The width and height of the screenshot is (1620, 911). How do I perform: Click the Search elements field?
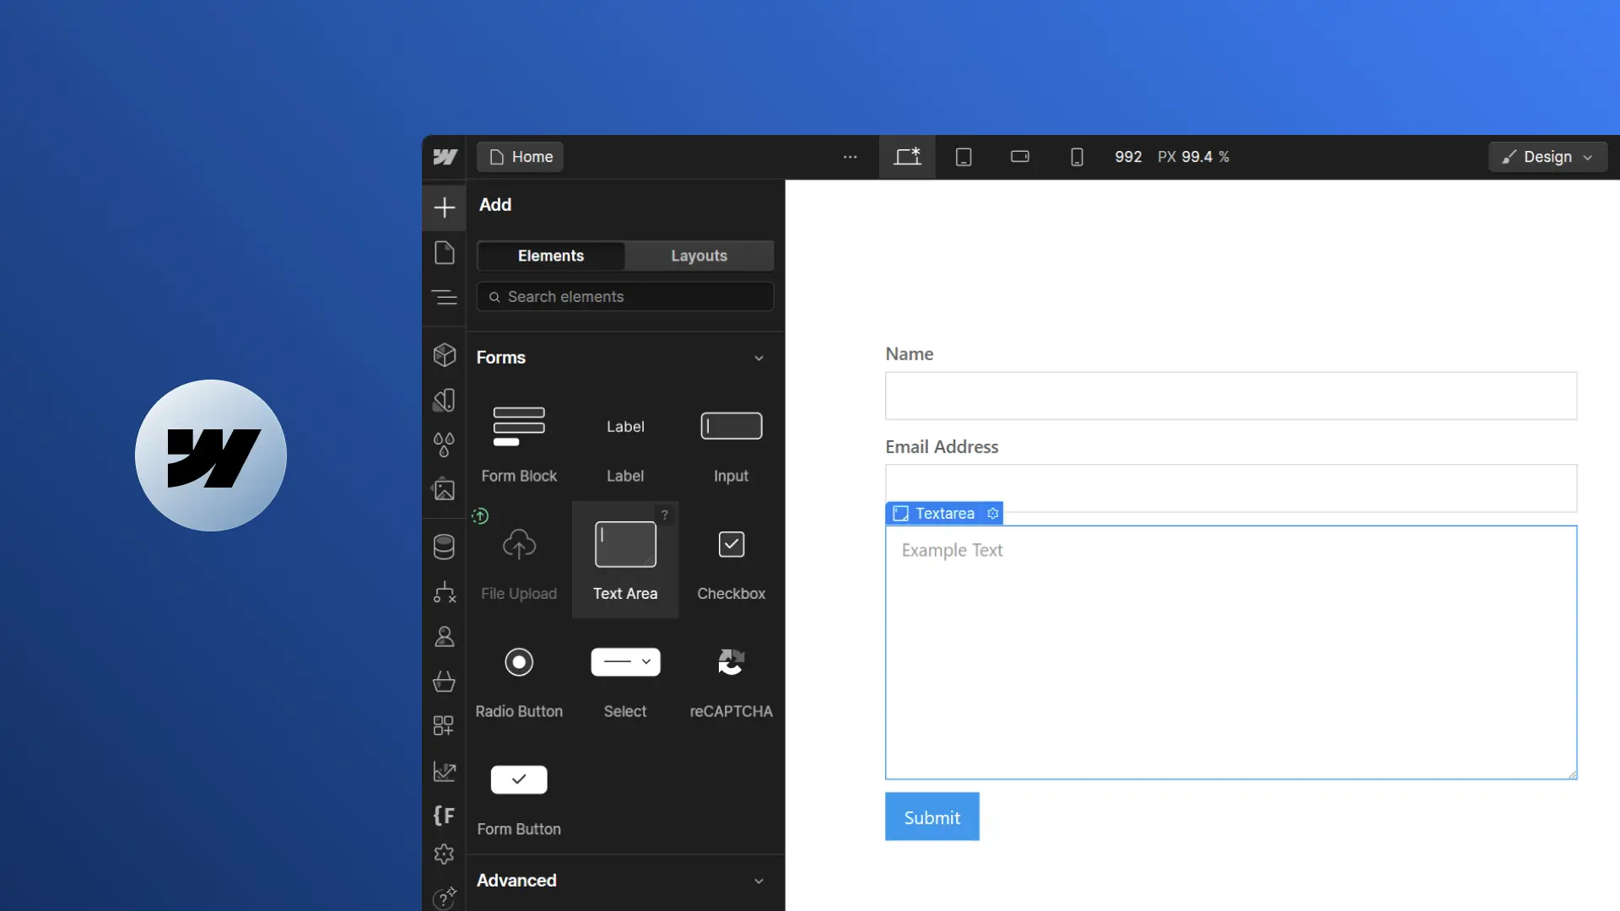(625, 297)
